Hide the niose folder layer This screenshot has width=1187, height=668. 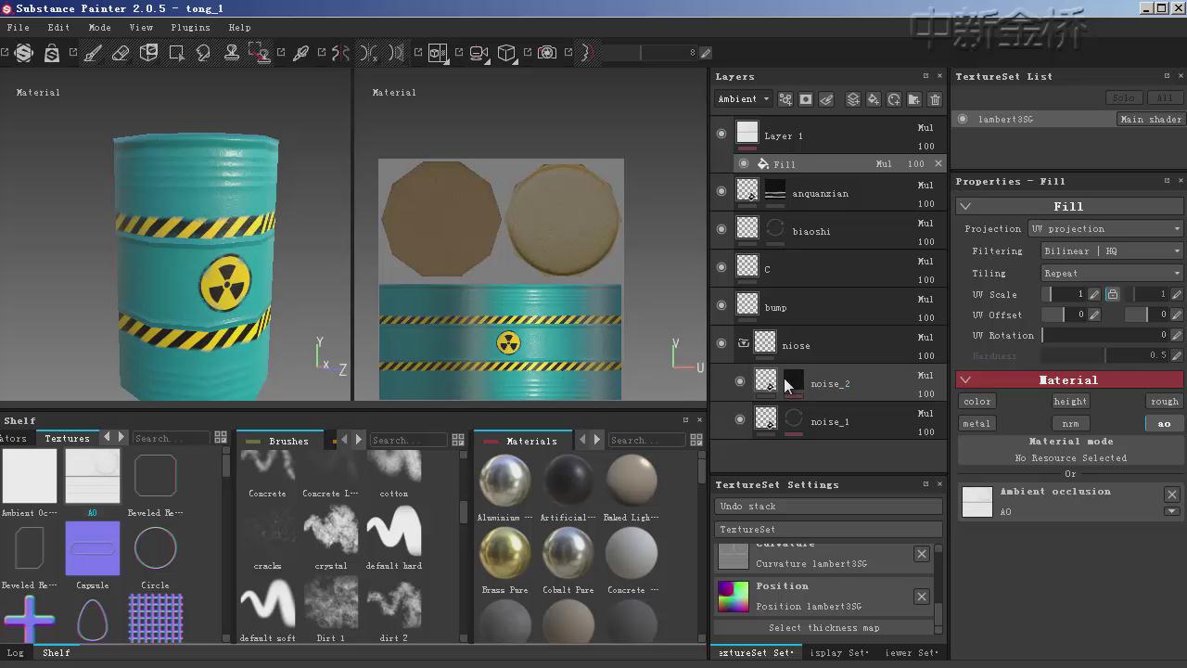click(721, 343)
